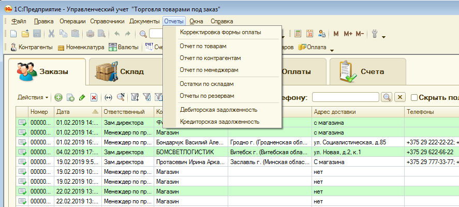
Task: Click in the phone search input field
Action: point(345,97)
